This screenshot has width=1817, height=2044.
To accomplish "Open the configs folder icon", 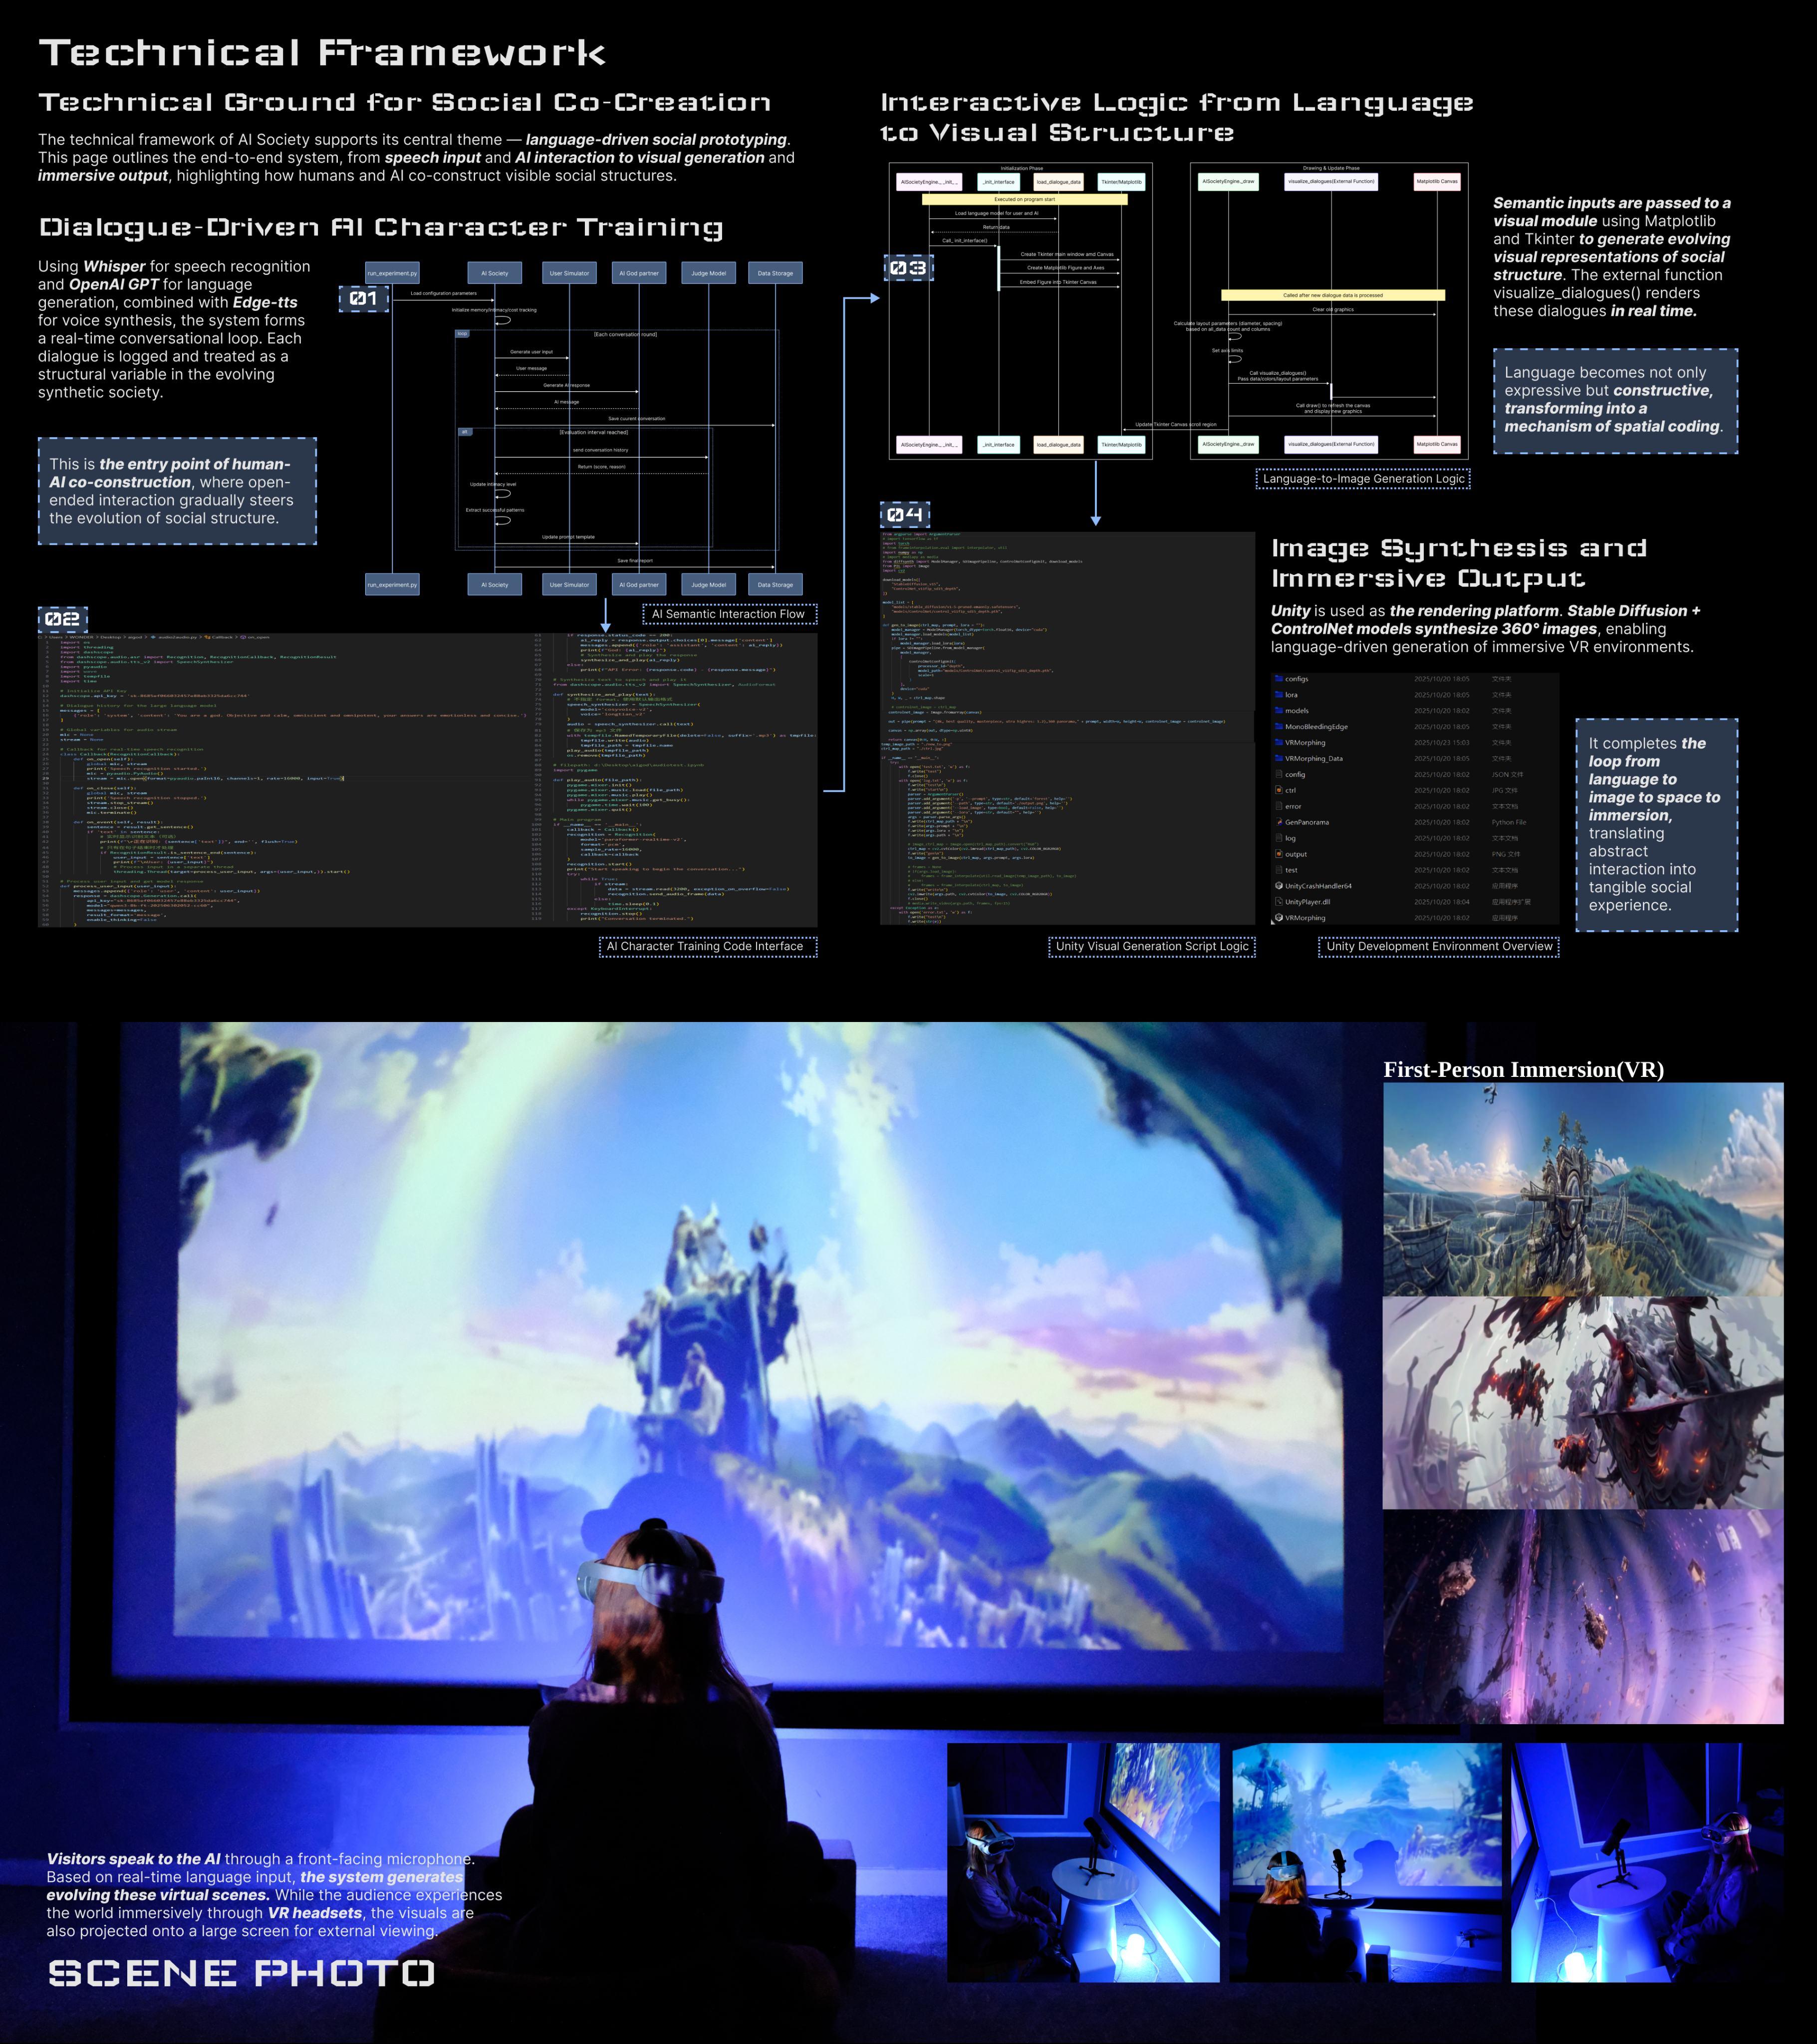I will [1279, 679].
